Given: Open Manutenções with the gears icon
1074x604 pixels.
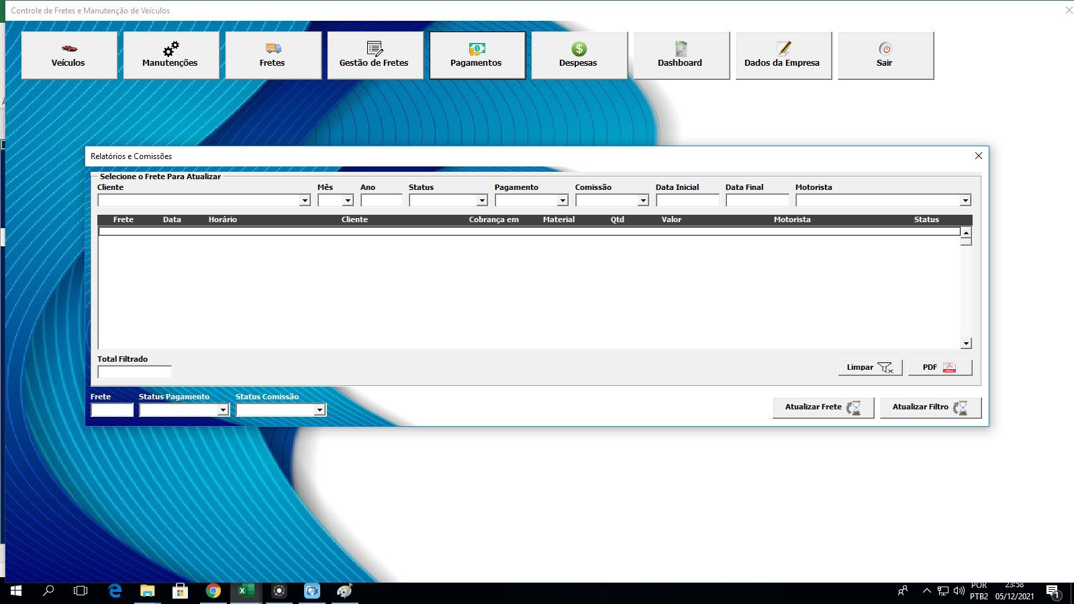Looking at the screenshot, I should click(x=170, y=56).
